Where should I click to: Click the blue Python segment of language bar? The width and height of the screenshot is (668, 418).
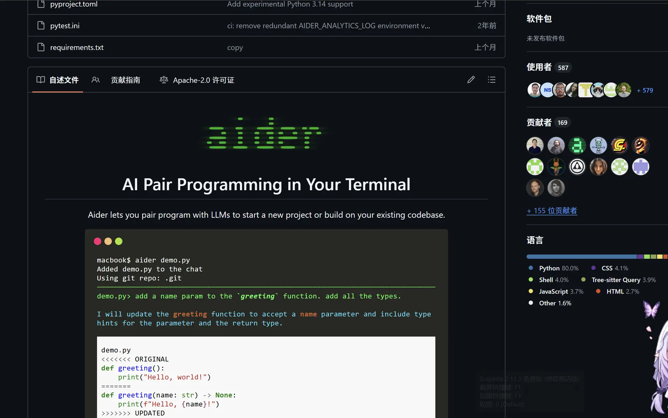coord(581,257)
